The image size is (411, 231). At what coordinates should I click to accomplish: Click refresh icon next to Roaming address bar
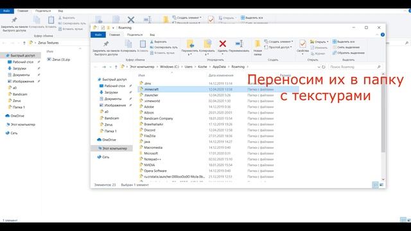[x=324, y=67]
